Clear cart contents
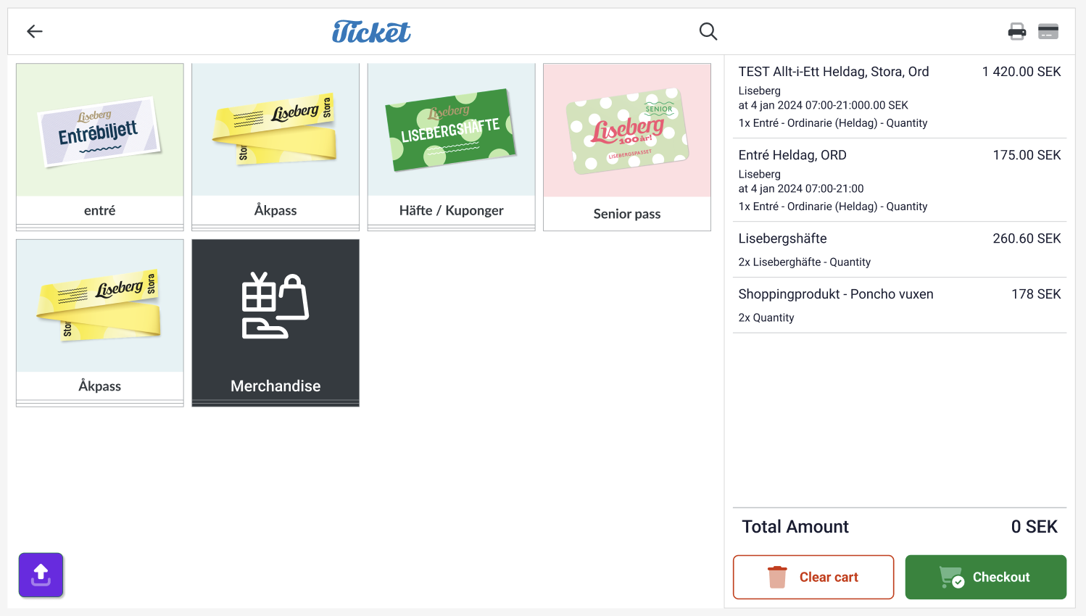The width and height of the screenshot is (1086, 616). click(x=813, y=577)
